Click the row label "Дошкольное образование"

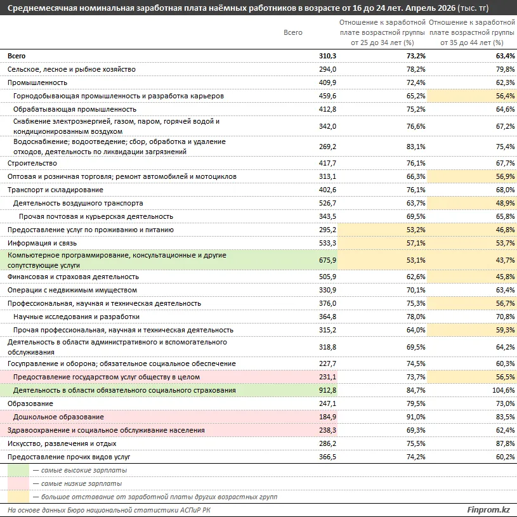tap(58, 417)
